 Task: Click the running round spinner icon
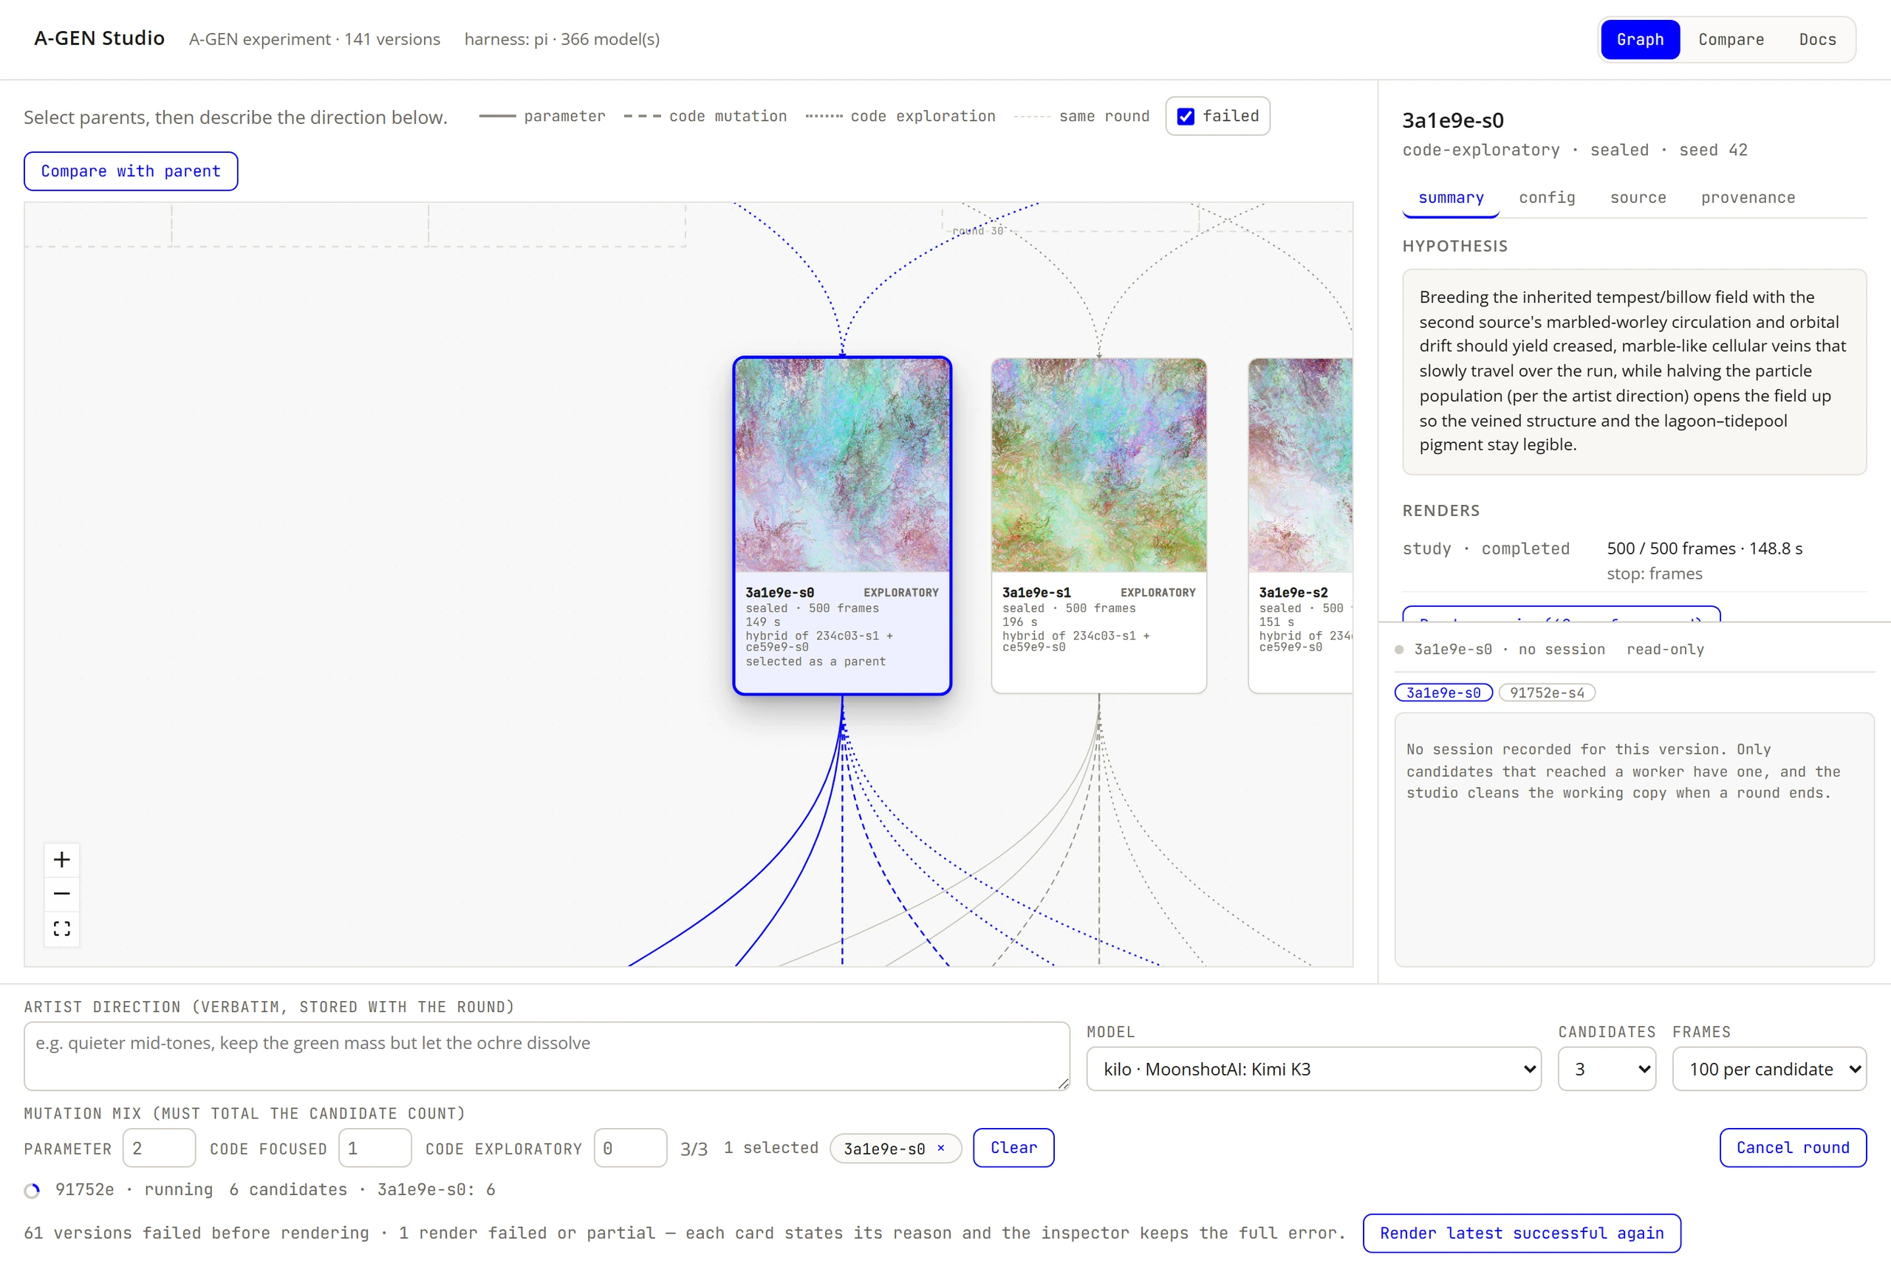pos(33,1191)
